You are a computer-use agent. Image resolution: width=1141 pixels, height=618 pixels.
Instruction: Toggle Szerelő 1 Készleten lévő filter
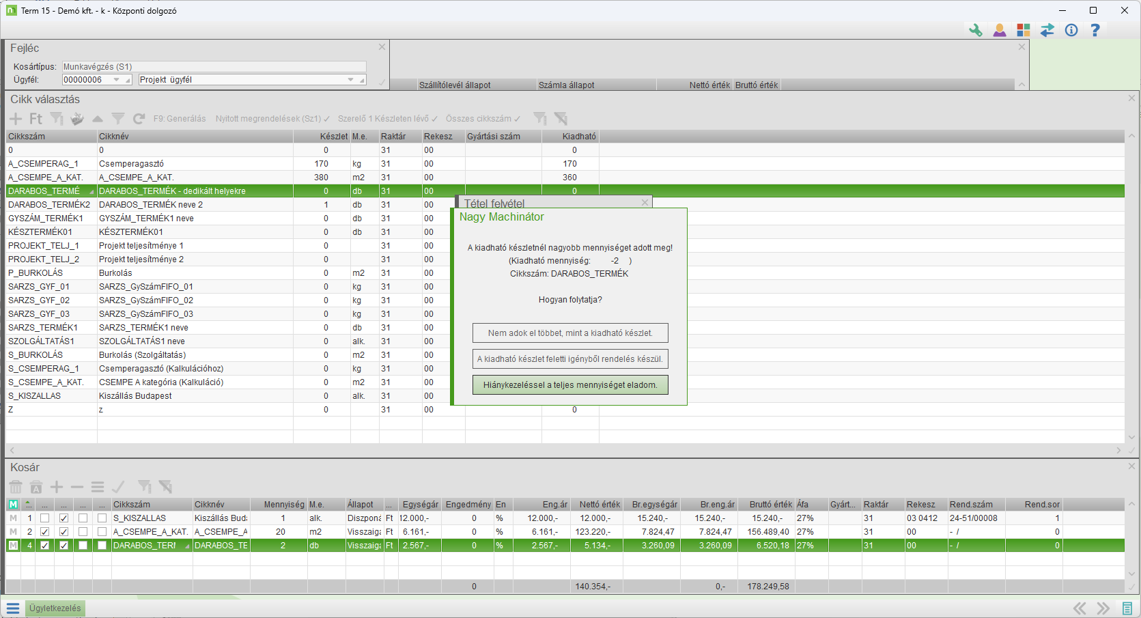click(388, 119)
